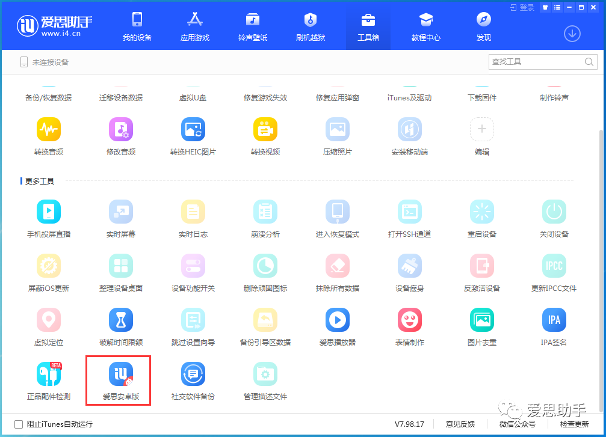Viewport: 606px width, 437px height.
Task: Open 设备瘦身 cleanup tool
Action: [x=410, y=266]
